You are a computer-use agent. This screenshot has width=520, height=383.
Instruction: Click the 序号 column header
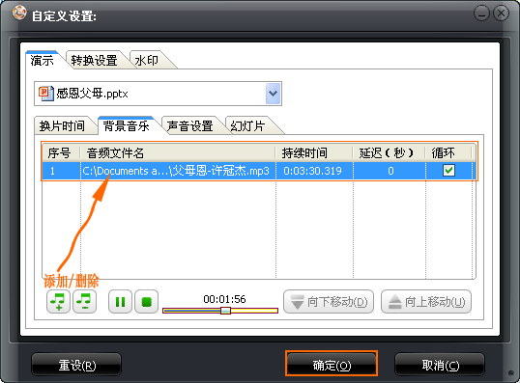pyautogui.click(x=61, y=153)
